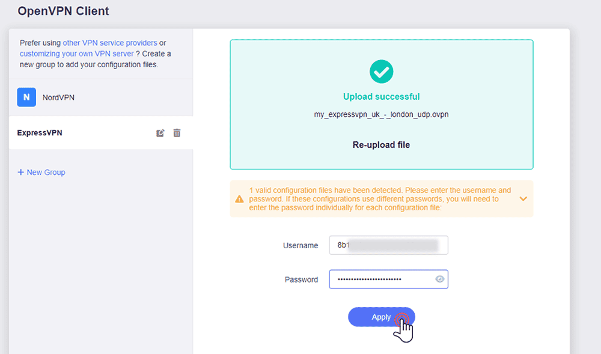601x354 pixels.
Task: Click Re-upload file
Action: (382, 145)
